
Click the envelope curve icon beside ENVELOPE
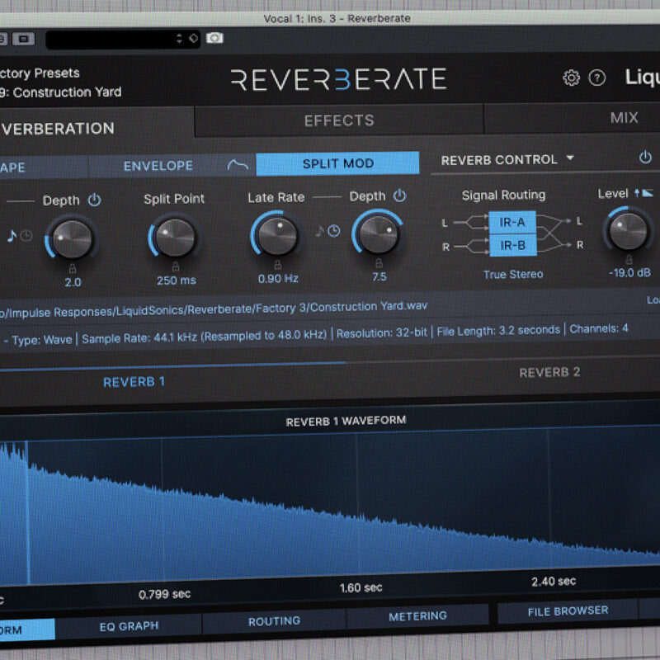[x=238, y=165]
